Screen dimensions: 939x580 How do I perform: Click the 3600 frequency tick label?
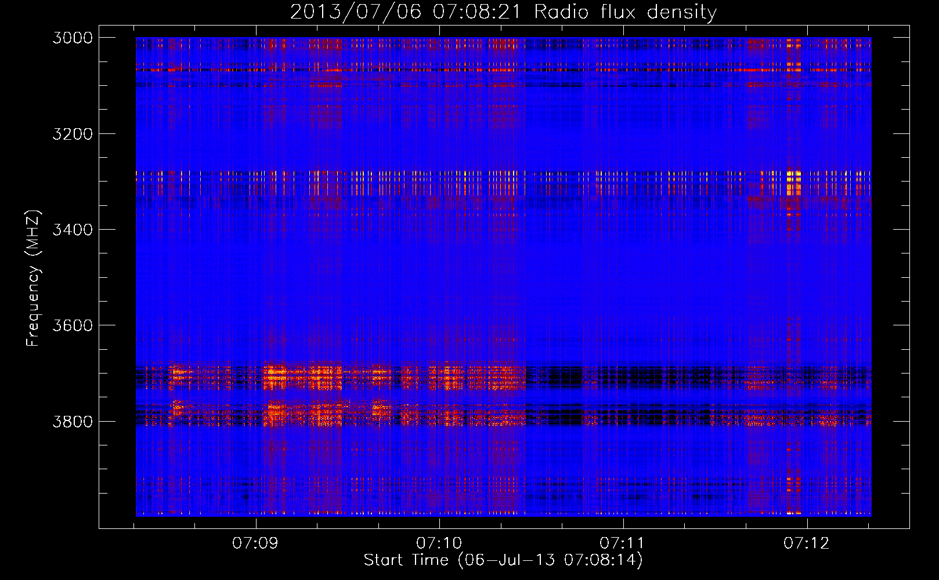(73, 325)
